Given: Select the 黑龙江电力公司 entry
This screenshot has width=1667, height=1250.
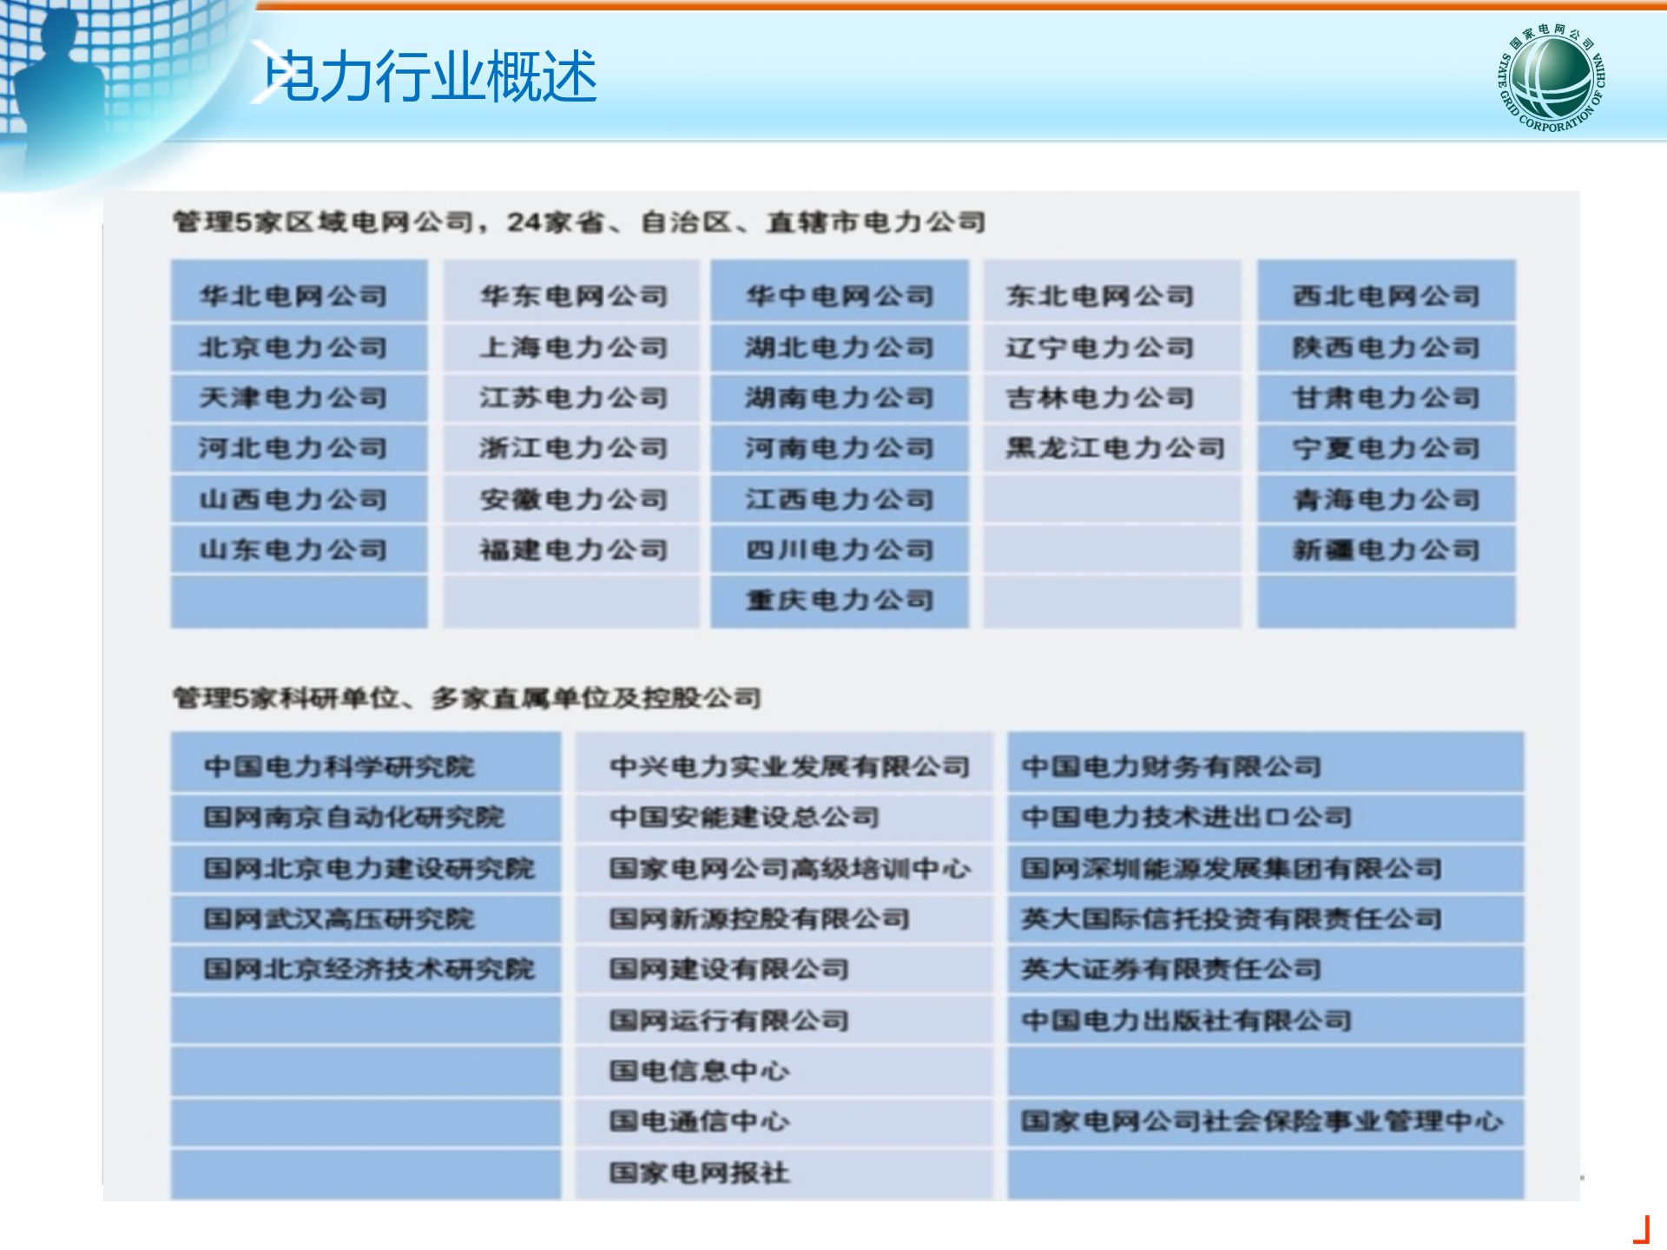Looking at the screenshot, I should click(x=1116, y=448).
